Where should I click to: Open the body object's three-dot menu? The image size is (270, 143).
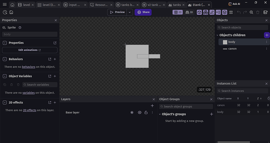coord(266,42)
